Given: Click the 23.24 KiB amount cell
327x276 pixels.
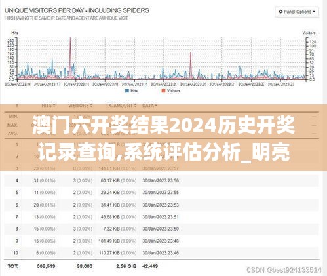Looking at the screenshot, I should [x=119, y=193].
